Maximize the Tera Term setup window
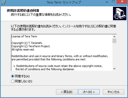This screenshot has width=128, height=98. (113, 2)
